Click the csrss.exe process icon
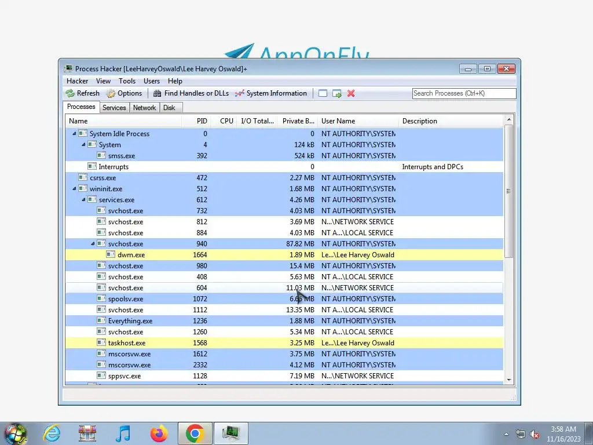 tap(83, 177)
